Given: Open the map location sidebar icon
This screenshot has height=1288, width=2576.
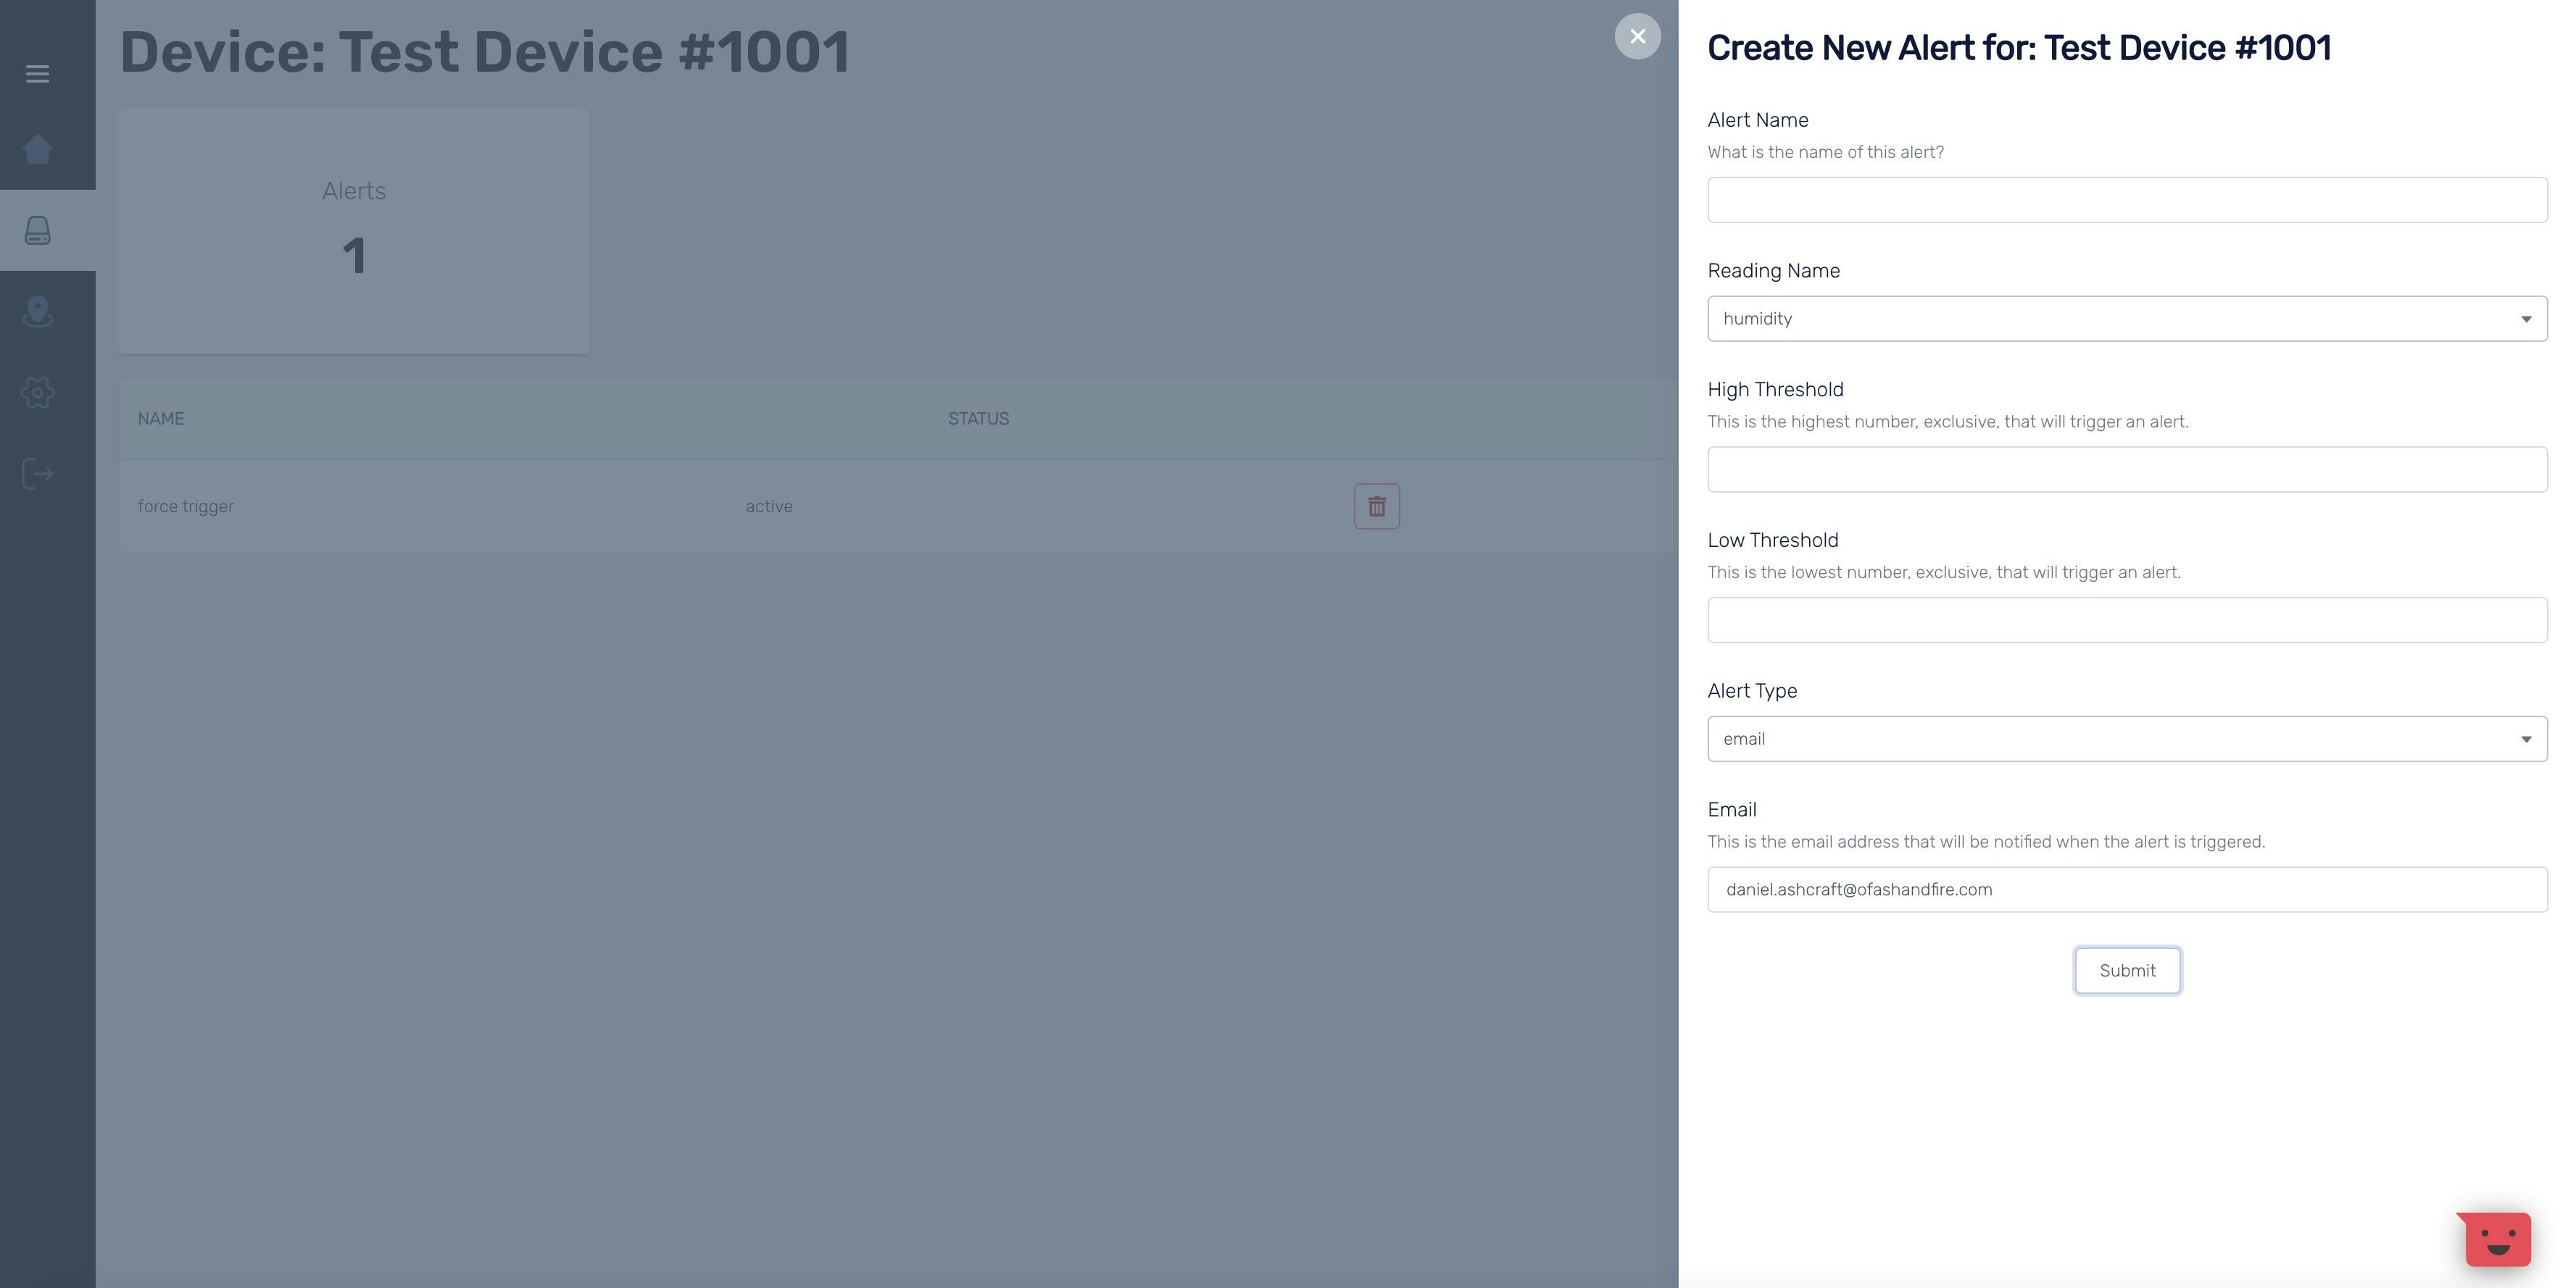Looking at the screenshot, I should pyautogui.click(x=37, y=311).
